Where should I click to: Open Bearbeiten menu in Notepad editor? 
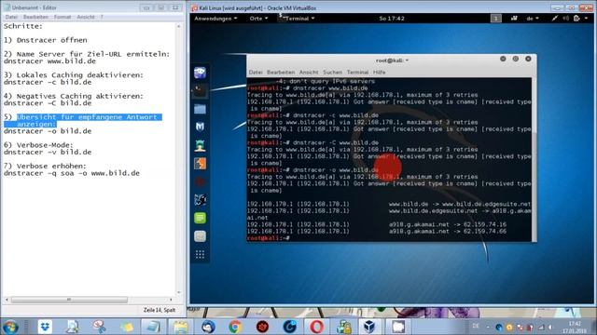(x=35, y=17)
